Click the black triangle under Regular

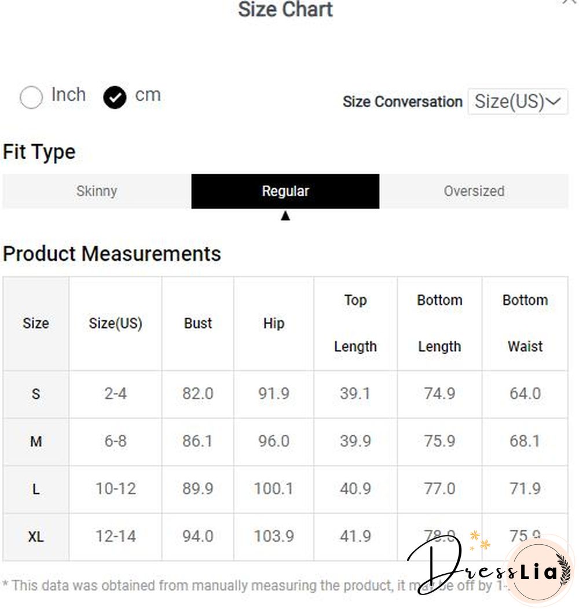click(285, 216)
